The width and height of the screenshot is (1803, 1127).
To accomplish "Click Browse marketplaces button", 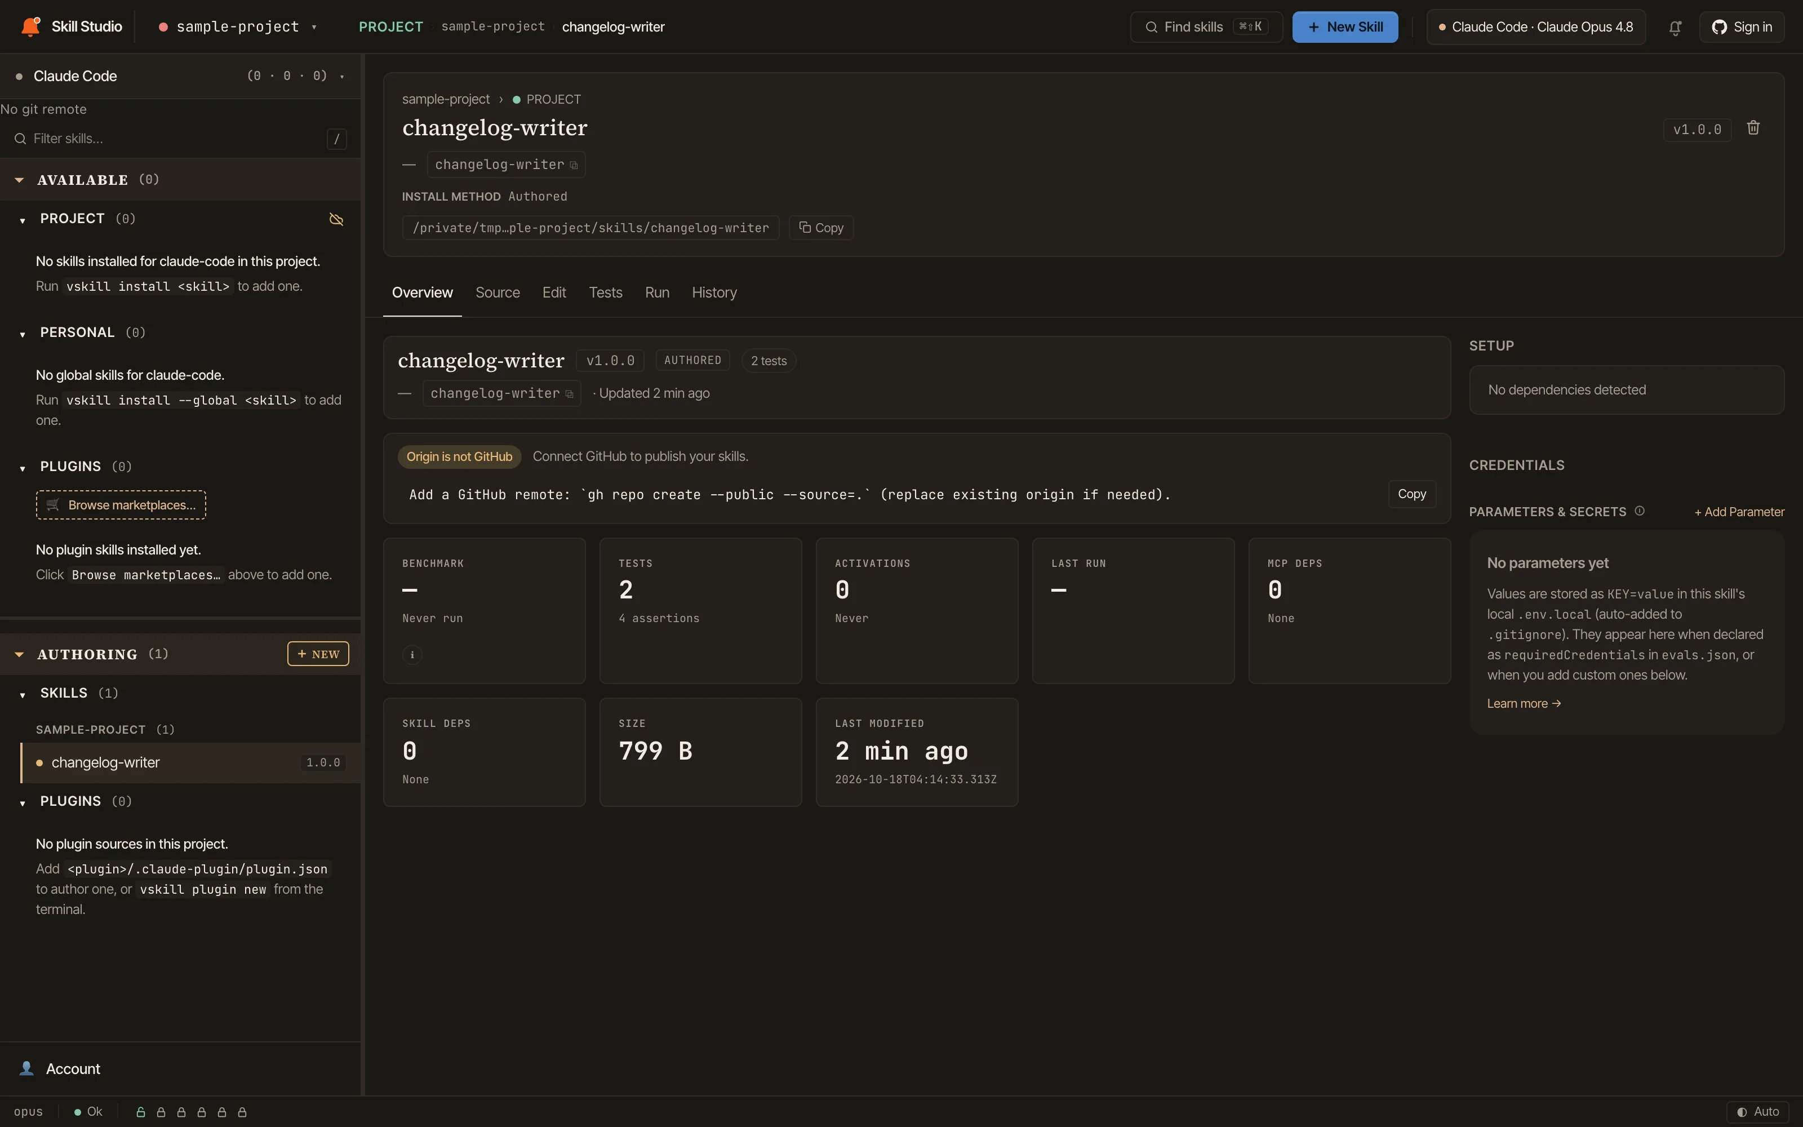I will click(x=121, y=505).
